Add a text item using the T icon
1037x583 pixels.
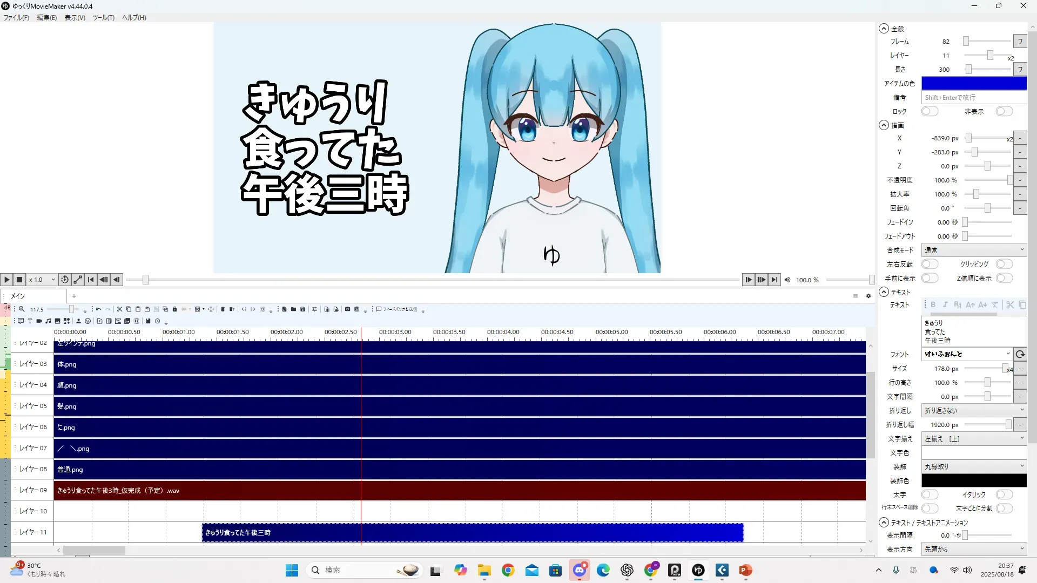(x=30, y=321)
